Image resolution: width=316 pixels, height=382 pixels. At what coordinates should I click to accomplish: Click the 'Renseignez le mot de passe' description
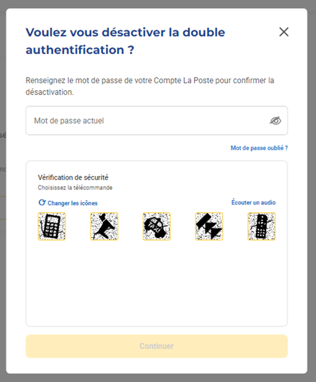150,86
